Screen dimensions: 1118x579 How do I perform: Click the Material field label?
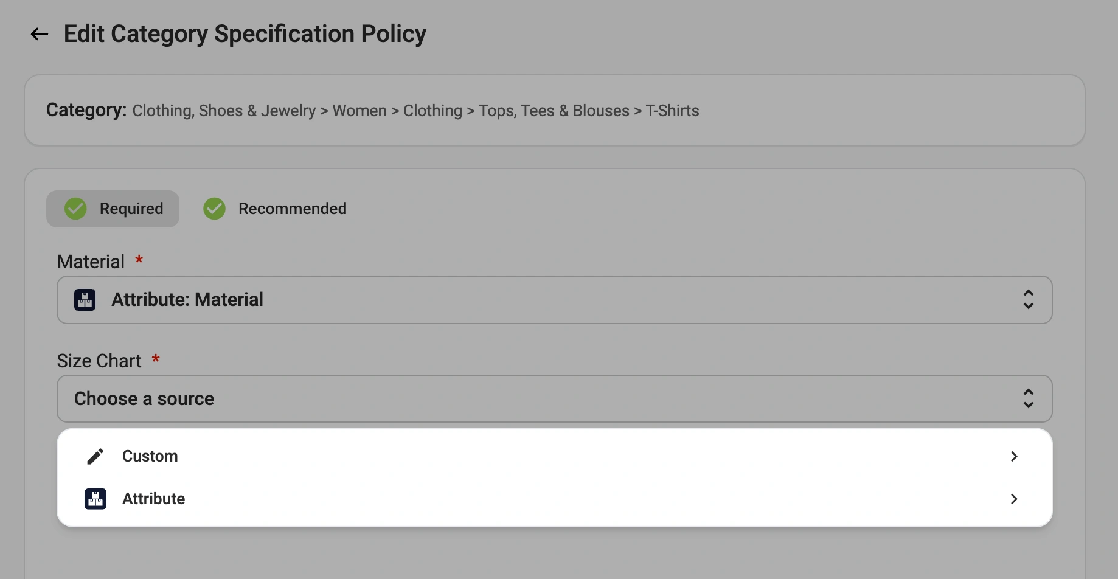coord(91,262)
